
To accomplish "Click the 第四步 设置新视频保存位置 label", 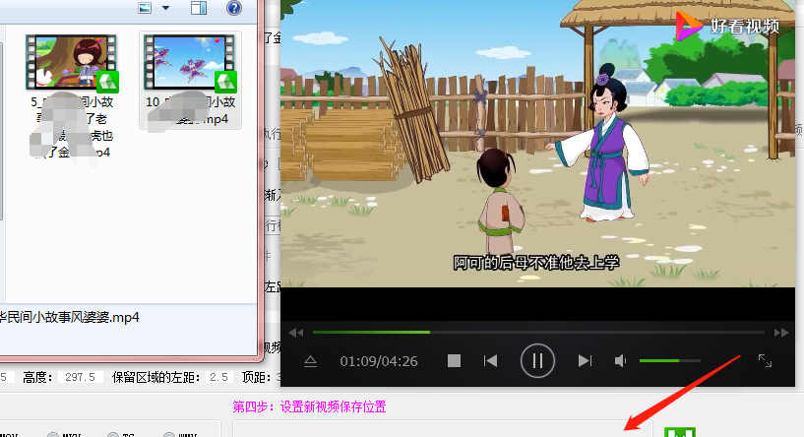I will click(x=309, y=407).
